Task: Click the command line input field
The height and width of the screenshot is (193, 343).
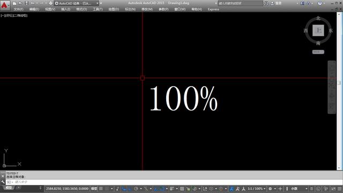Action: coord(174,182)
